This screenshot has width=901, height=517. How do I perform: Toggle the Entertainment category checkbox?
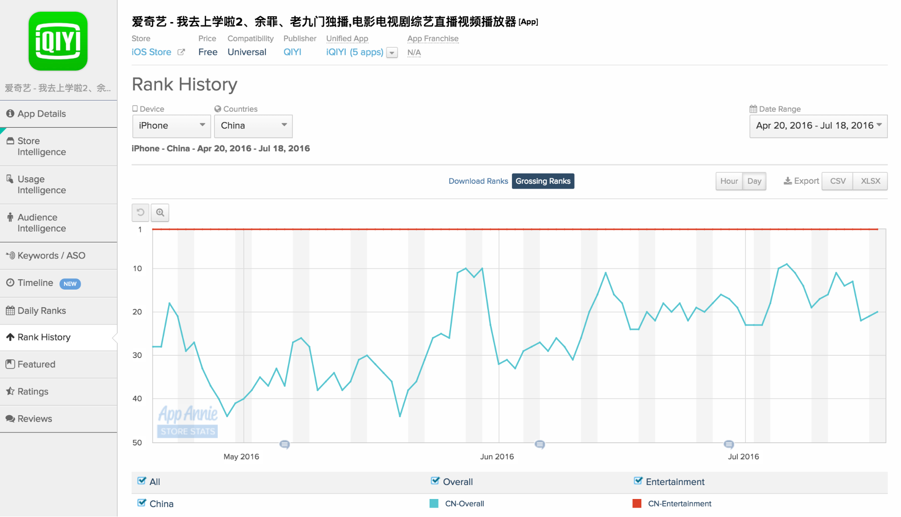(x=638, y=481)
